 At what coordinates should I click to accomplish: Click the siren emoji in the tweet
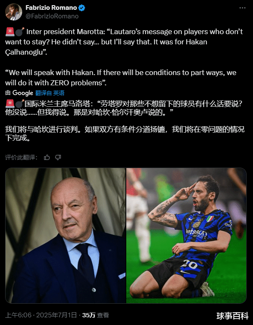[x=10, y=32]
